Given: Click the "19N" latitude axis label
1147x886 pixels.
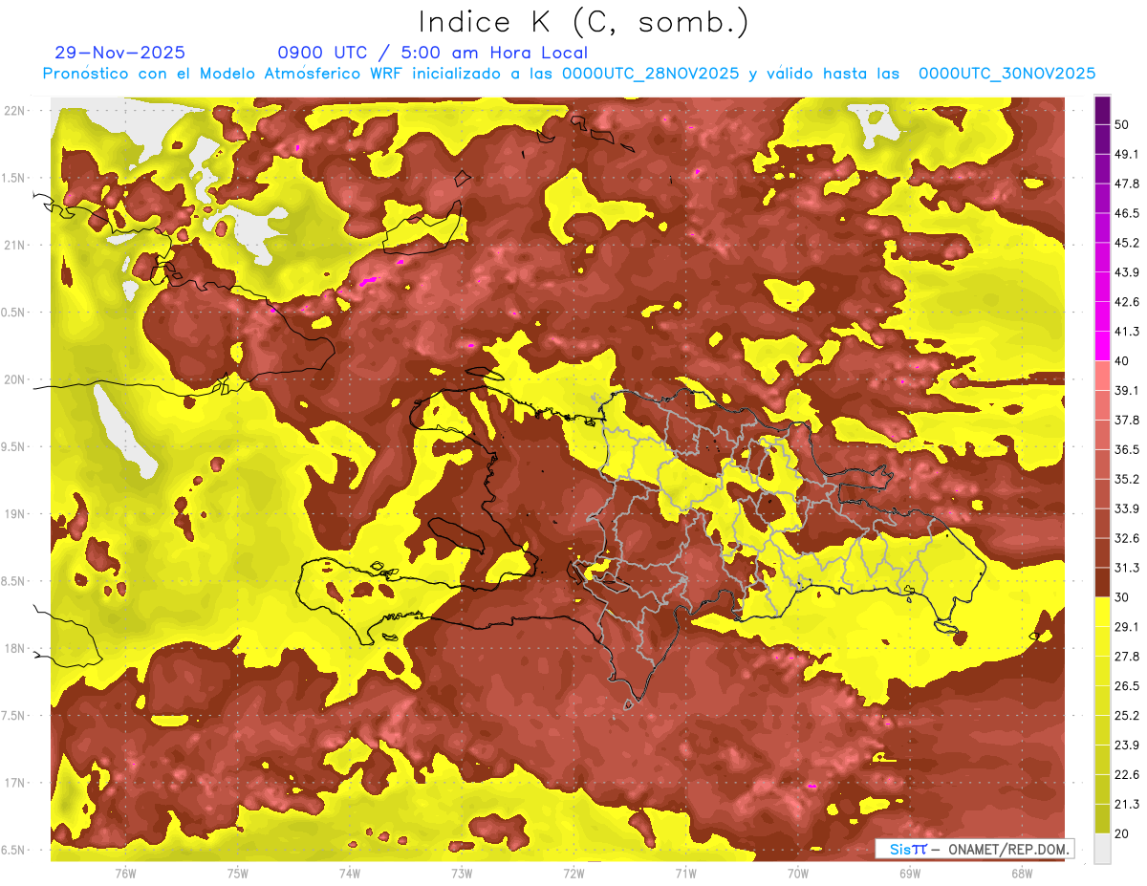Looking at the screenshot, I should click(x=15, y=514).
